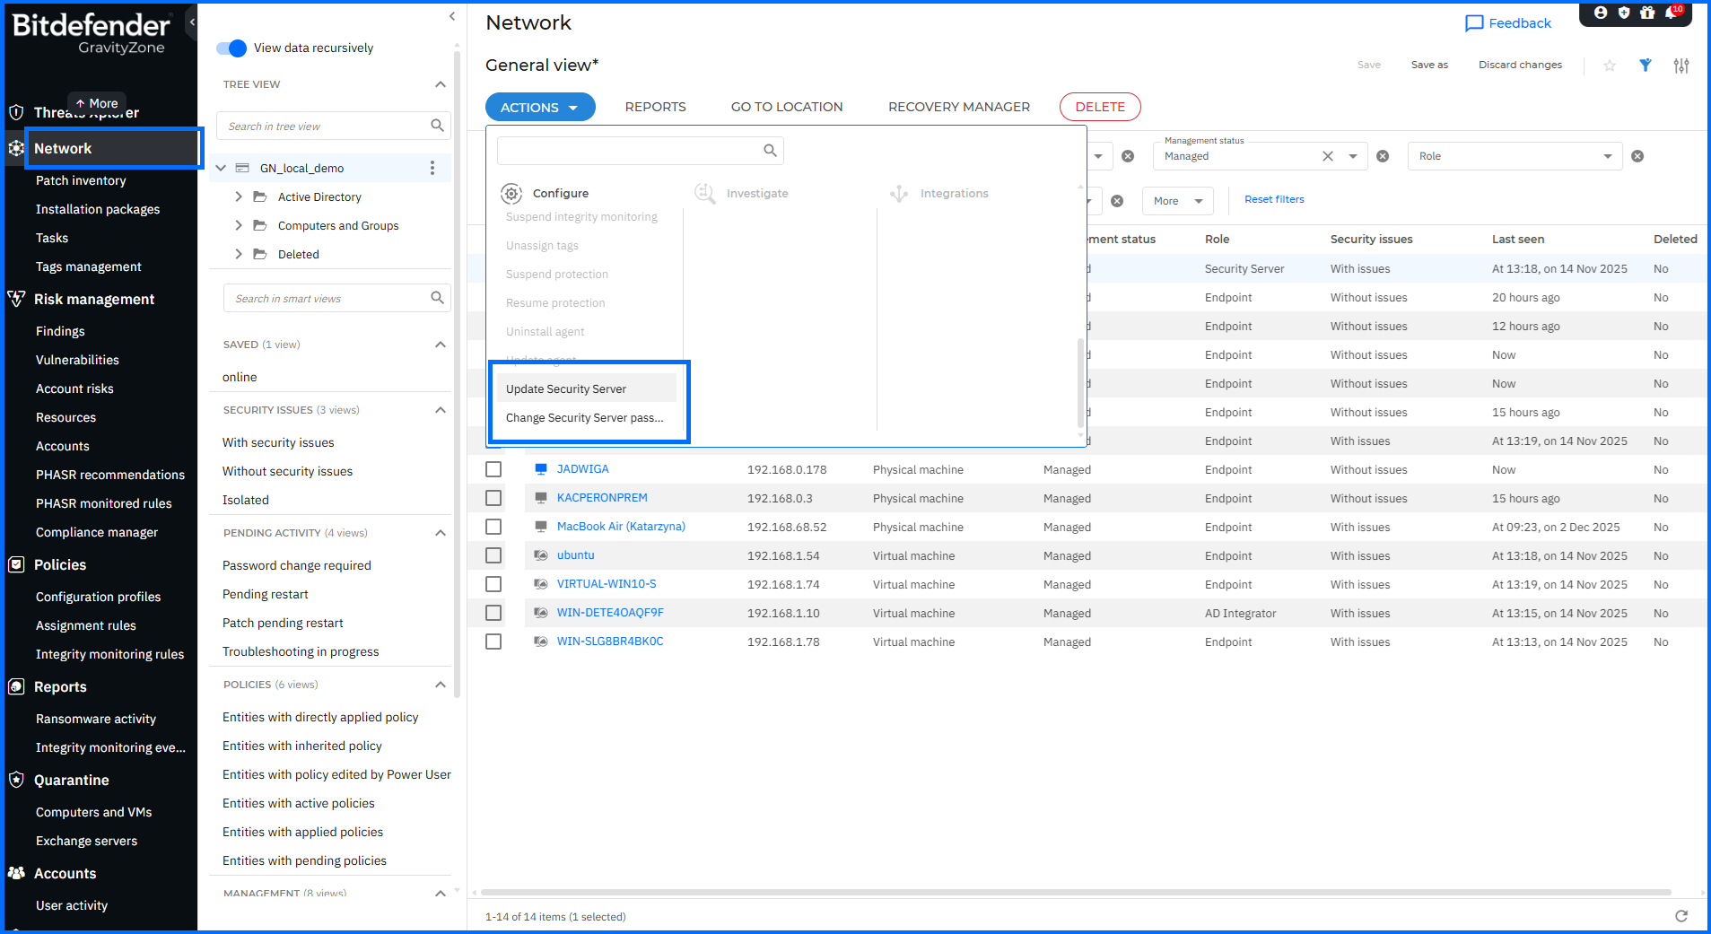The height and width of the screenshot is (934, 1711).
Task: Choose Update Security Server from Actions menu
Action: coord(566,388)
